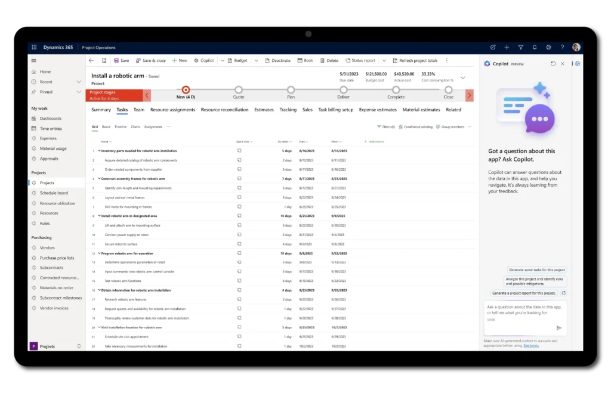Click Conditional coloring
This screenshot has width=611, height=393.
click(416, 127)
